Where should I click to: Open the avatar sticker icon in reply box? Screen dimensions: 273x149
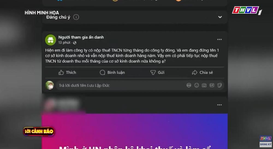189,85
